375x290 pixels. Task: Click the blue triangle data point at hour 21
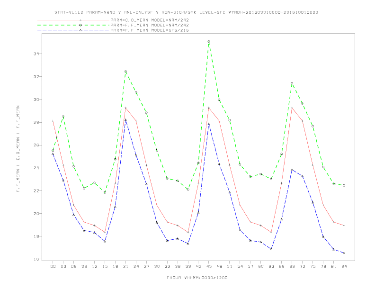[125, 120]
